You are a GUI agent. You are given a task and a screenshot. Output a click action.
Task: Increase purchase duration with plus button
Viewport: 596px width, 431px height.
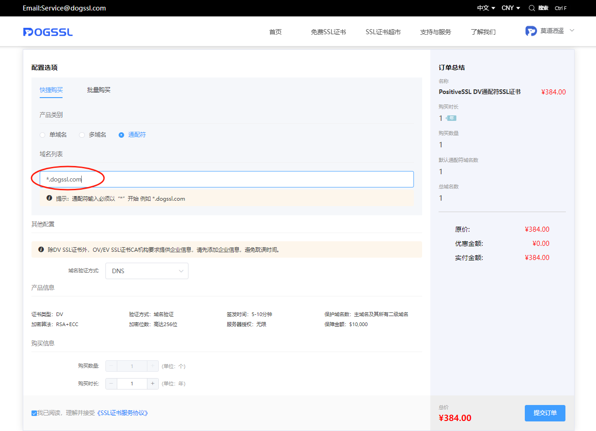(153, 384)
